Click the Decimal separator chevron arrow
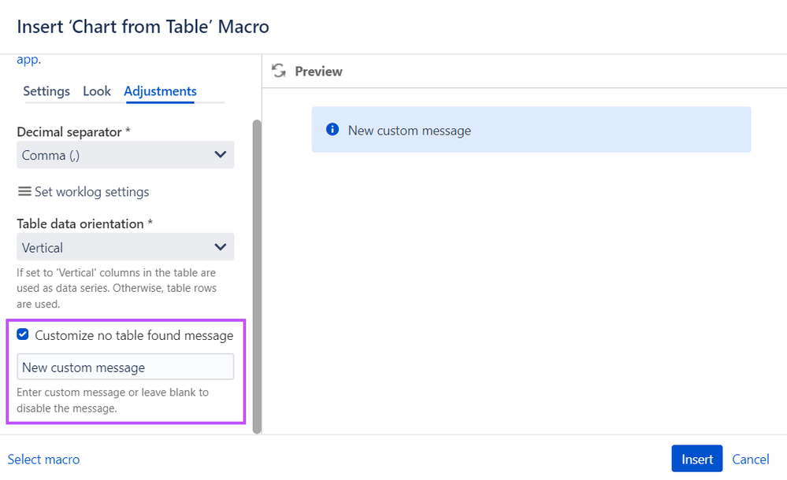The image size is (787, 480). coord(221,155)
